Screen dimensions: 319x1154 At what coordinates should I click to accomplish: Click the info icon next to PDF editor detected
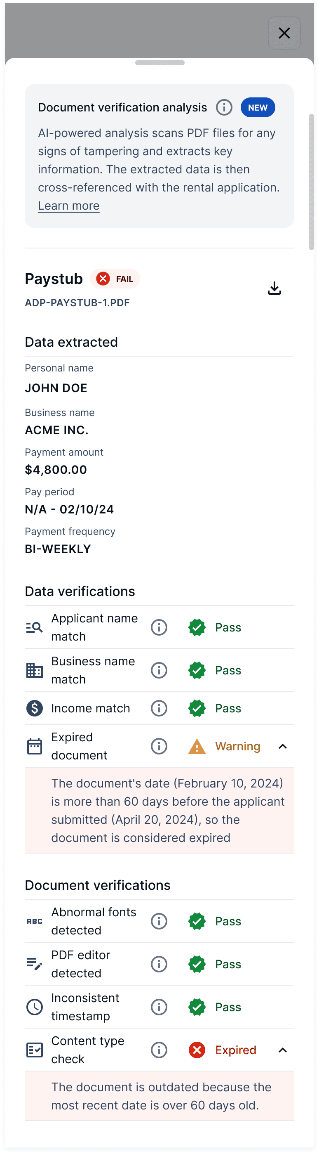[x=159, y=964]
